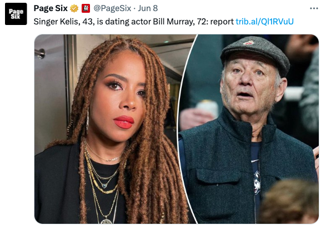Click the blue heart-shaped necklace pendant
Viewport: 326px width, 231px height.
pyautogui.click(x=104, y=185)
